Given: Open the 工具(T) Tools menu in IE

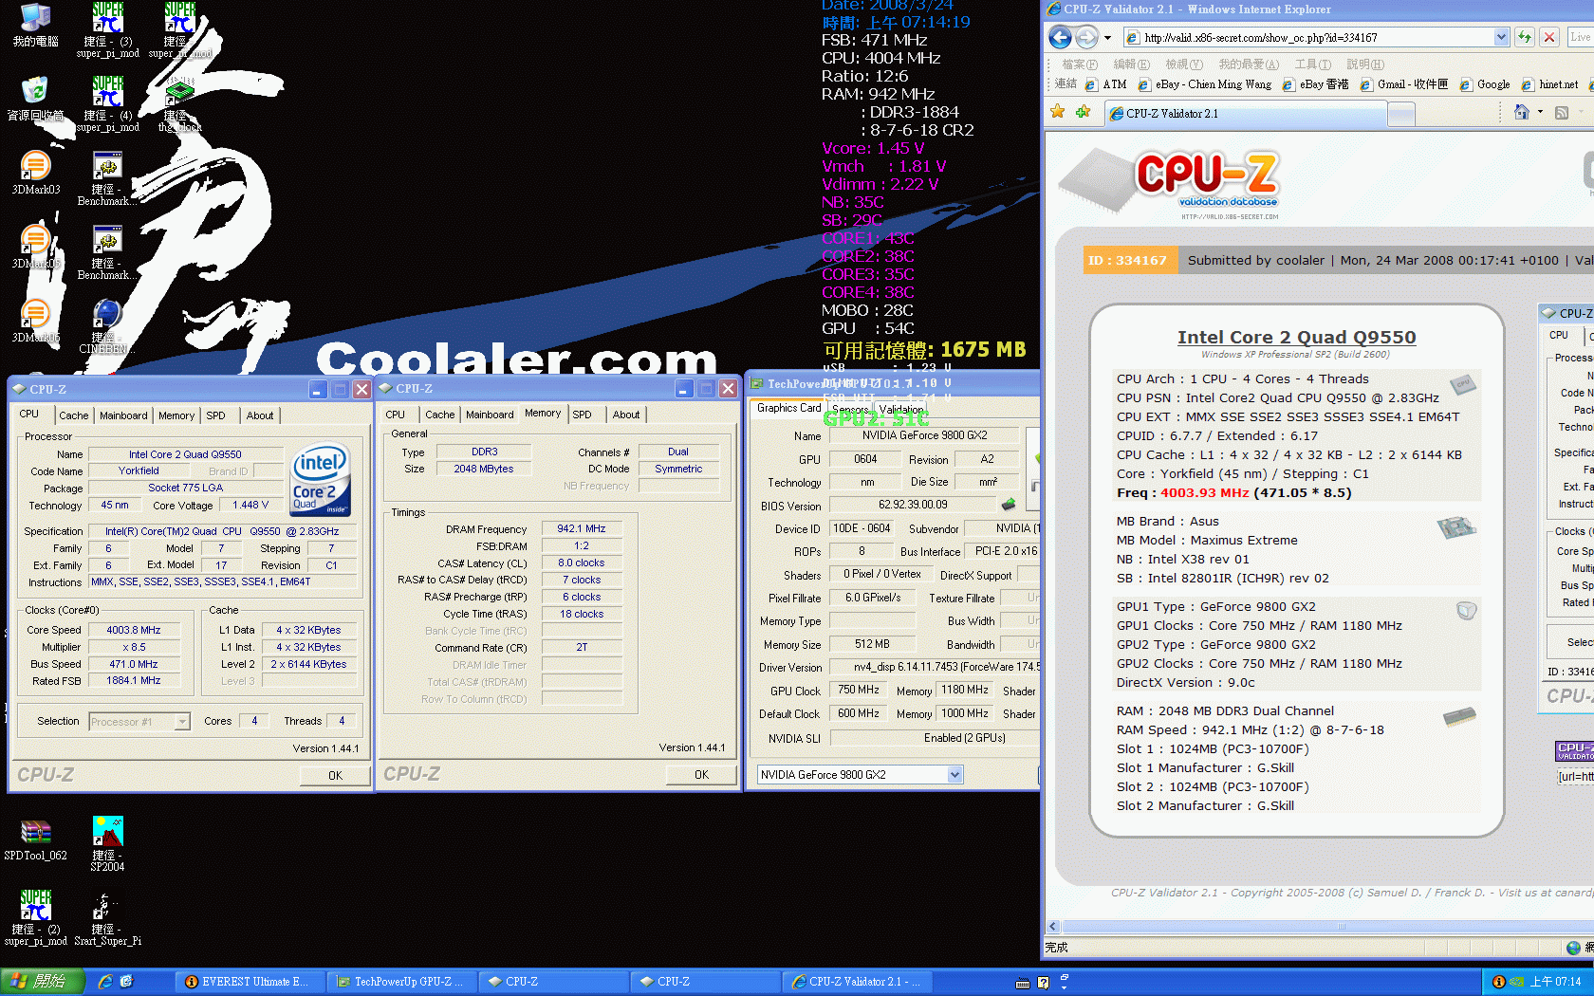Looking at the screenshot, I should [x=1312, y=65].
